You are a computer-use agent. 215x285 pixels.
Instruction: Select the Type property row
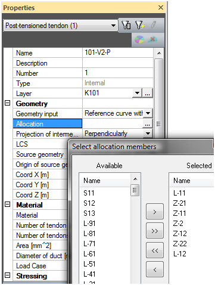pos(48,83)
